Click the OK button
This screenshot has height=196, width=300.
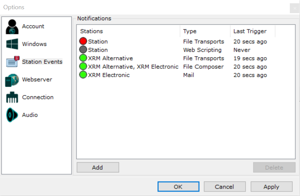click(178, 187)
